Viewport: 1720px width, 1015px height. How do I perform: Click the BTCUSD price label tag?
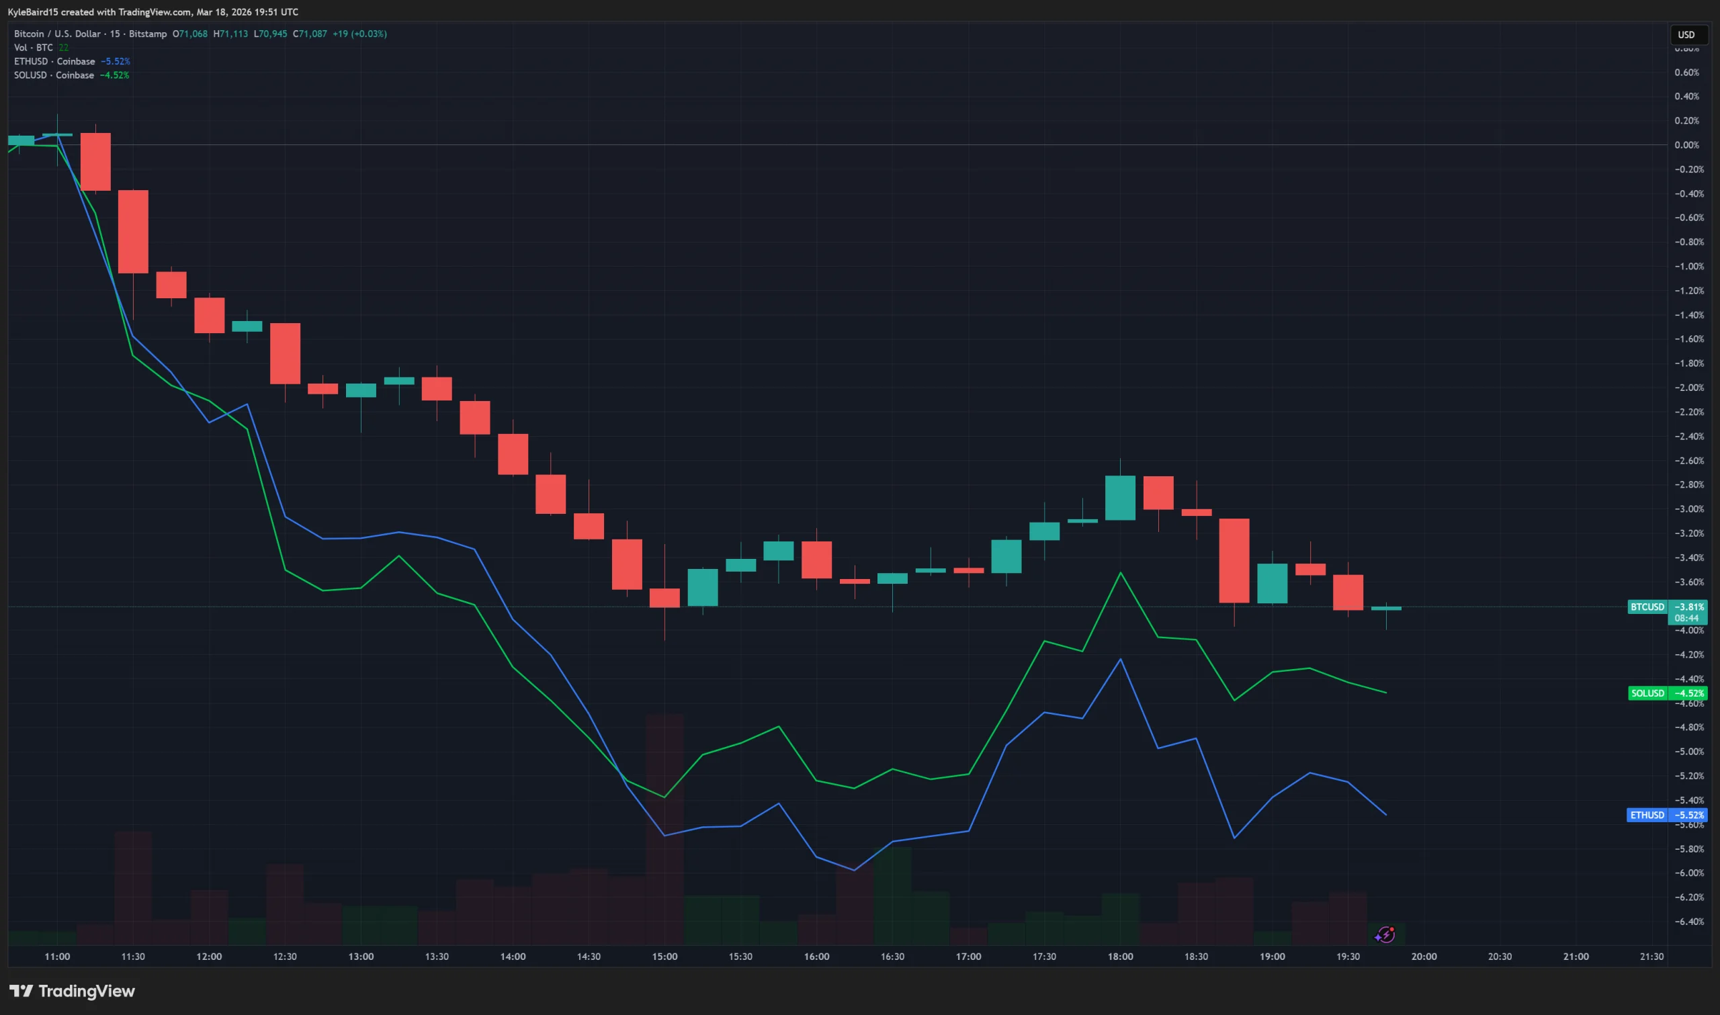(1647, 607)
